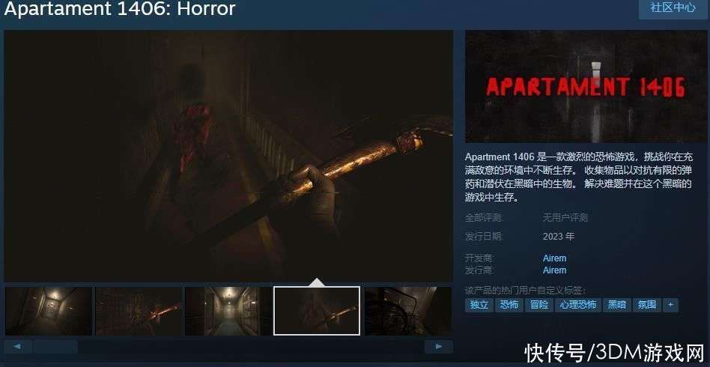Click the right arrow of the thumbnail scroller
This screenshot has width=710, height=367.
438,347
